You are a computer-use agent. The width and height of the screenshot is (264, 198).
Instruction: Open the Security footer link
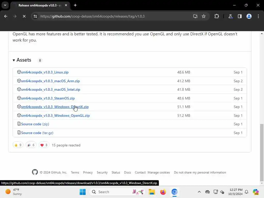click(x=102, y=172)
